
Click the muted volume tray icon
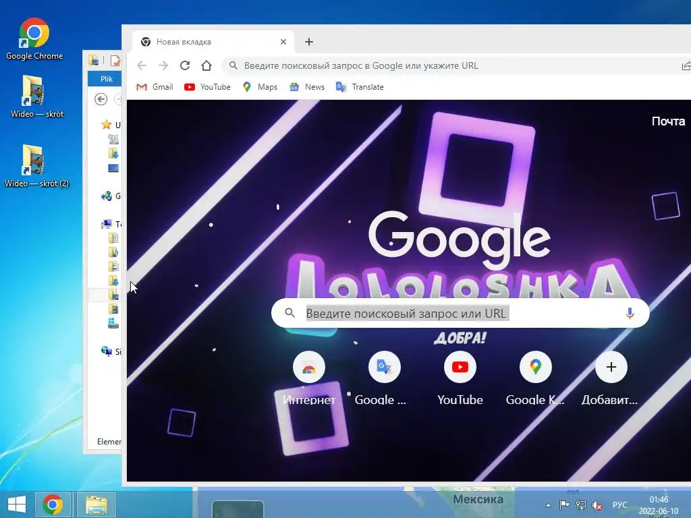[597, 505]
